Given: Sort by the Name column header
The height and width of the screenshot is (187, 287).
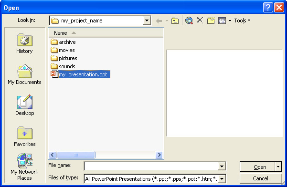Looking at the screenshot, I should pyautogui.click(x=106, y=33).
